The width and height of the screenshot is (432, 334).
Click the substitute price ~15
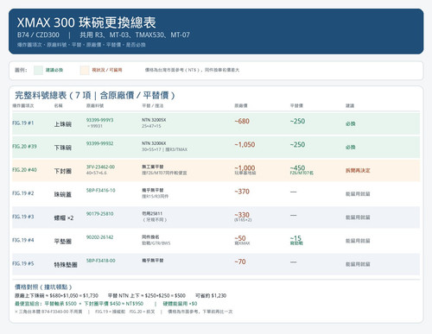(x=295, y=238)
